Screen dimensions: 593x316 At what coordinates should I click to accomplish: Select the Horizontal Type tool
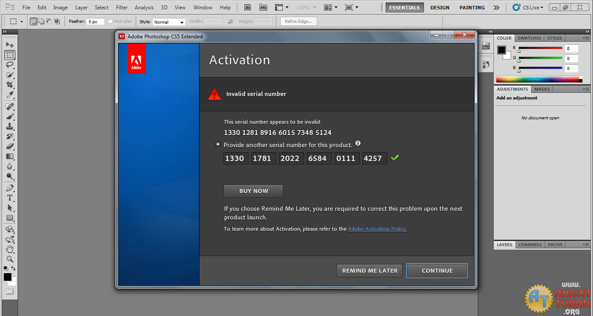tap(10, 198)
